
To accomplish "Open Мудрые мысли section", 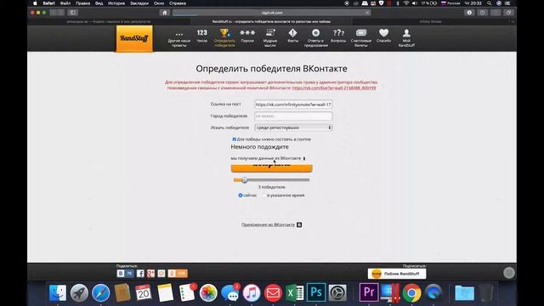I will (x=270, y=37).
